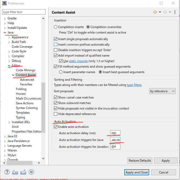Select the Typing preference page
This screenshot has width=180, height=180.
20,117
